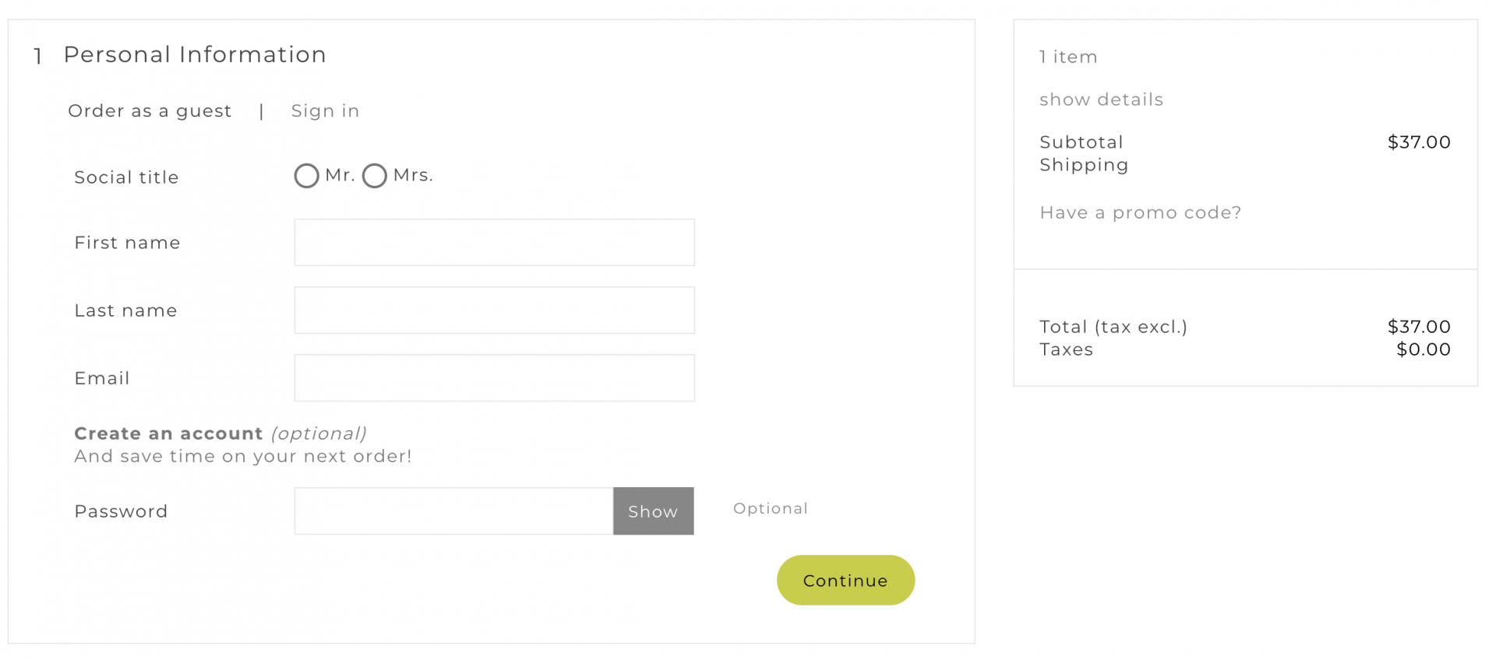The height and width of the screenshot is (663, 1496).
Task: Click the Create an account heading
Action: click(x=168, y=433)
